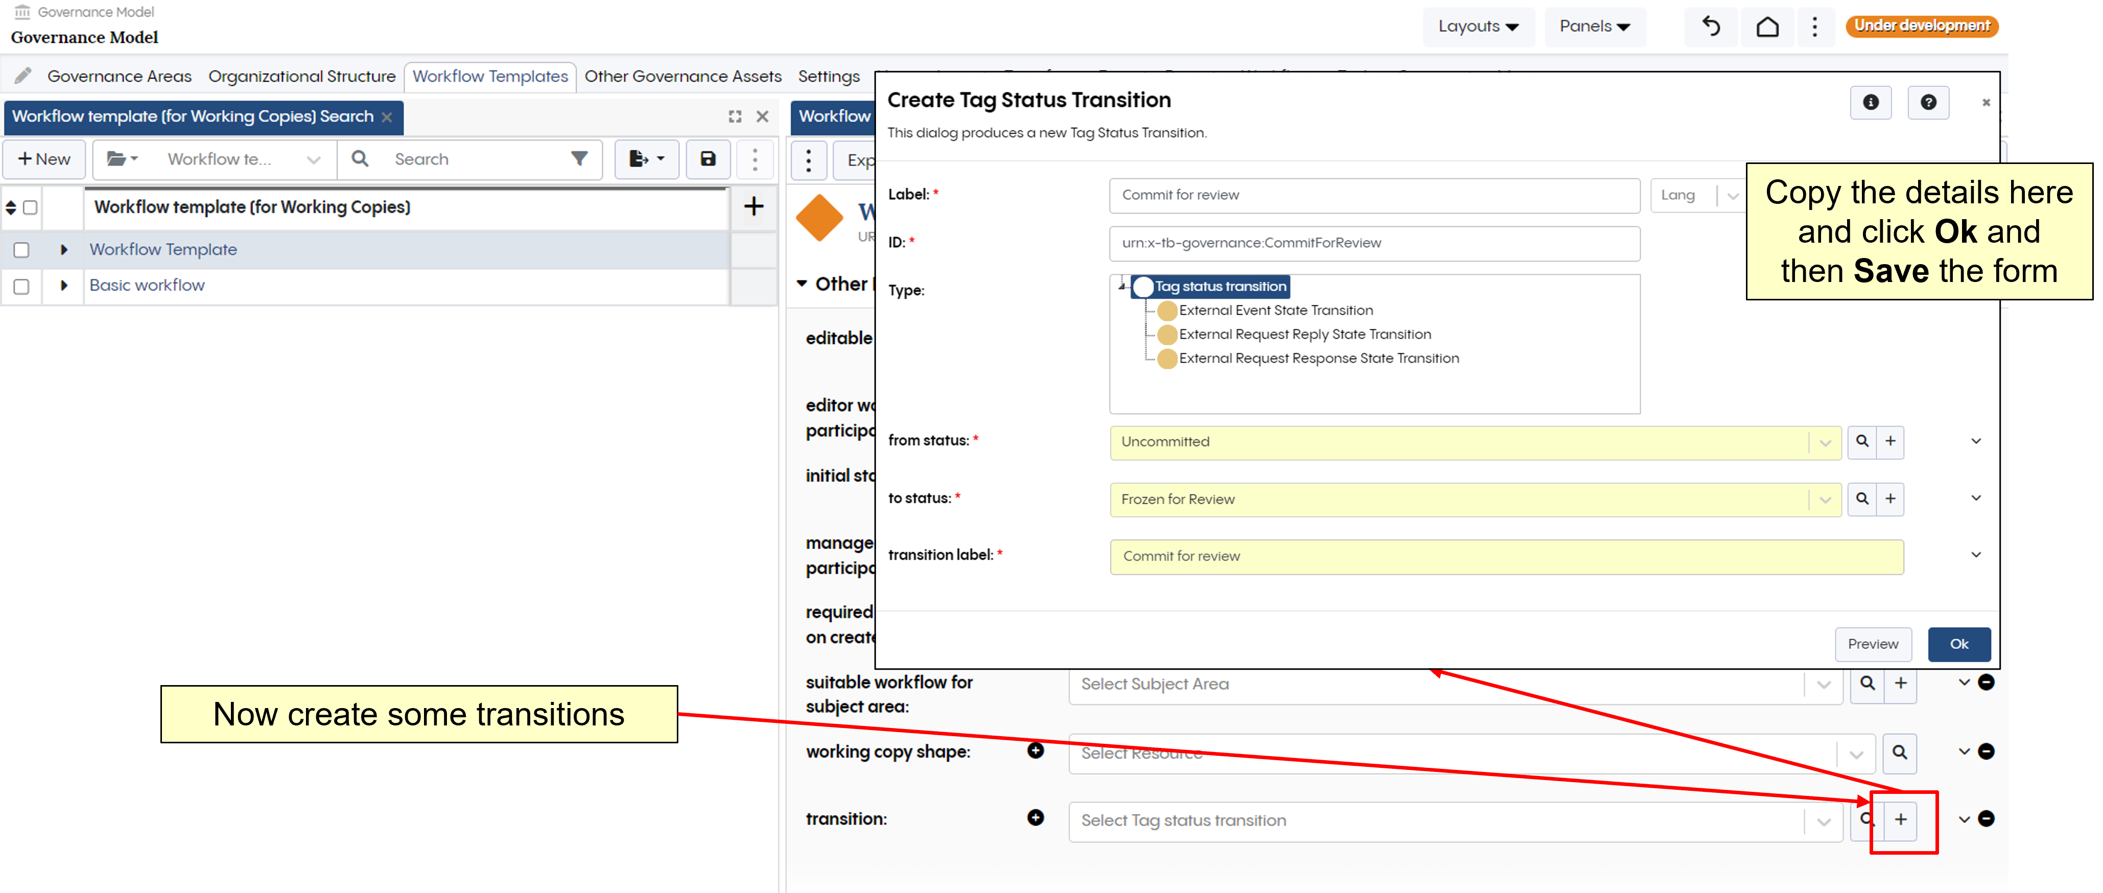Click the Preview button
The image size is (2103, 893).
click(1873, 644)
